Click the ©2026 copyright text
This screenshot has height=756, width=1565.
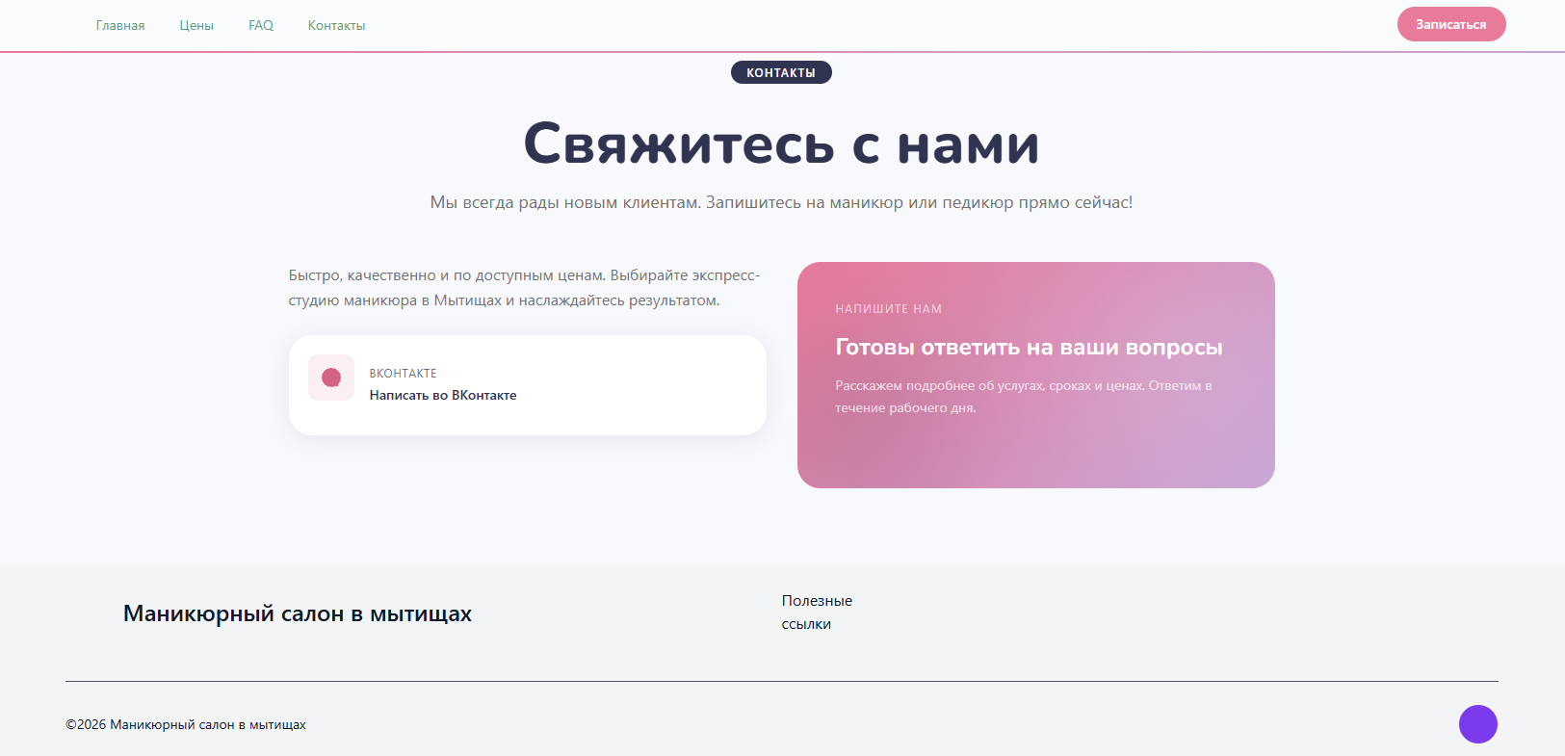186,724
